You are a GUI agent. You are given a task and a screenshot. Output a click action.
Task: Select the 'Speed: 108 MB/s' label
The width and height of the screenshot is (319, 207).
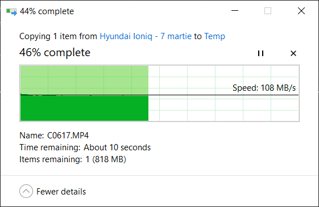pyautogui.click(x=264, y=88)
